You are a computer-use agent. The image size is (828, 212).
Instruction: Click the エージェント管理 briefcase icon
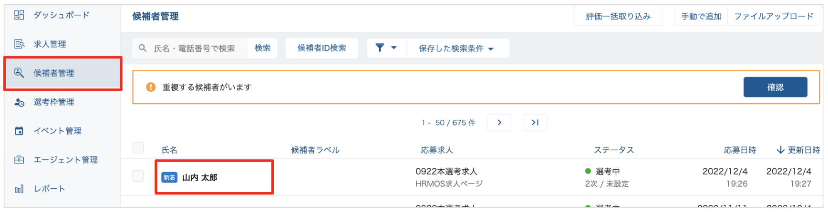tap(19, 160)
